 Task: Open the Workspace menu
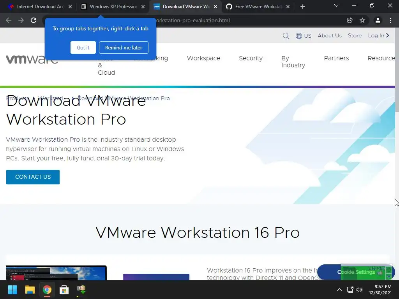[x=203, y=58]
